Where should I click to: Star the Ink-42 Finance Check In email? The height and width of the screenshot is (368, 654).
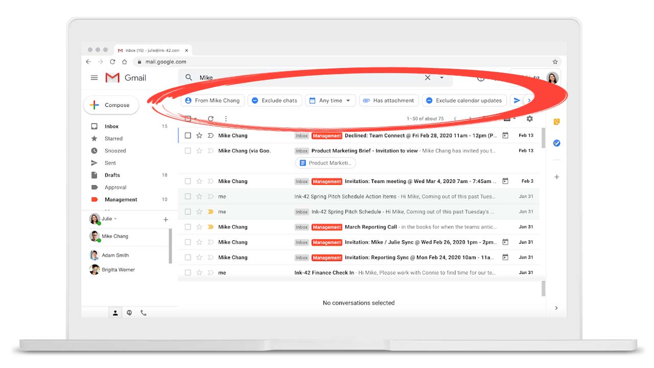(199, 273)
